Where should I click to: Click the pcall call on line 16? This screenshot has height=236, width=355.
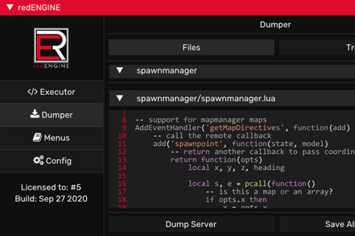[x=256, y=184]
